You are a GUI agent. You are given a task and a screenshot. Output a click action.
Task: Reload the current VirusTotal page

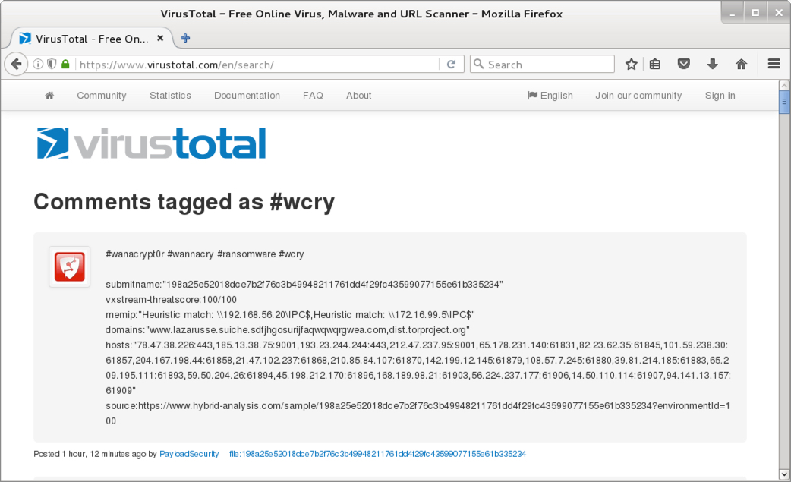pos(451,64)
